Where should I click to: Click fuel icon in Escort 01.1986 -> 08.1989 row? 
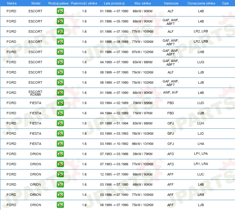point(60,42)
